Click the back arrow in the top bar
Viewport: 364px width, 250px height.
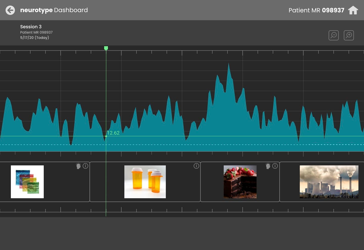pos(10,10)
